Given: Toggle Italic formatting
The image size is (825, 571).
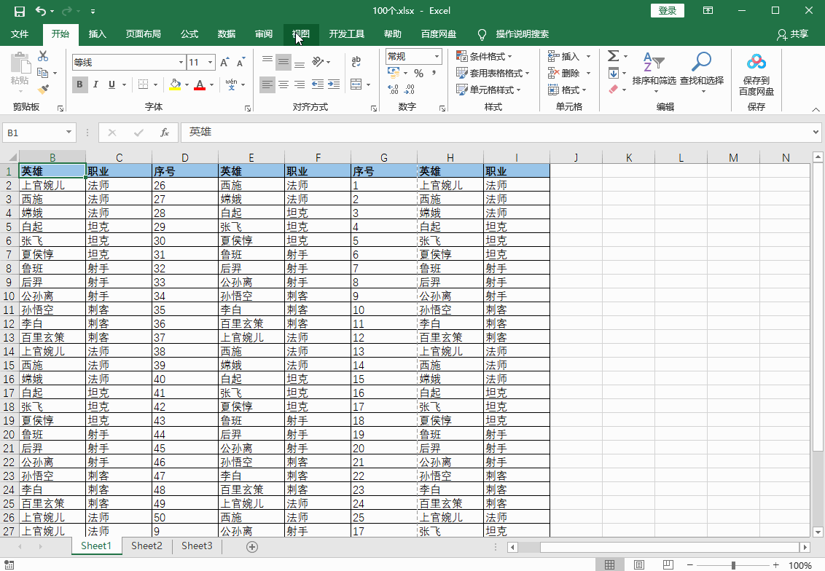Looking at the screenshot, I should coord(96,84).
